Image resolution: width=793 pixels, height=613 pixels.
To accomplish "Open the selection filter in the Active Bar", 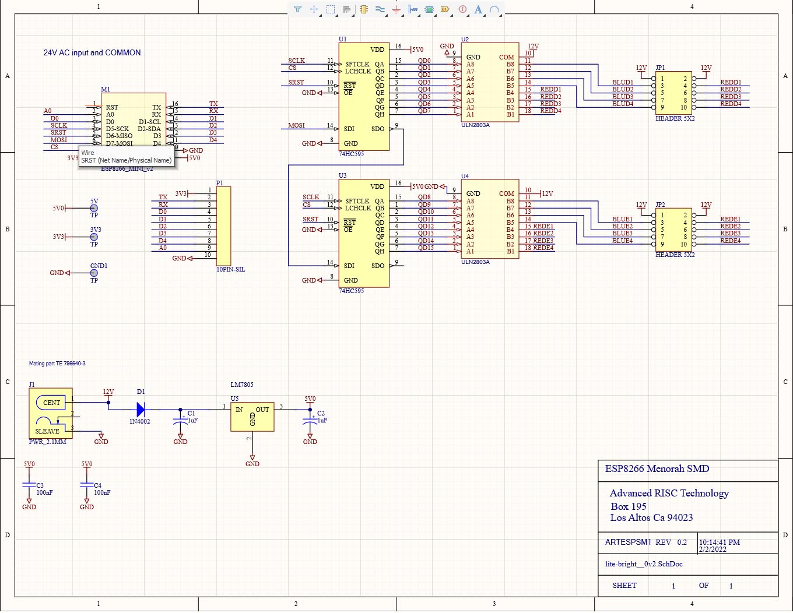I will coord(297,9).
